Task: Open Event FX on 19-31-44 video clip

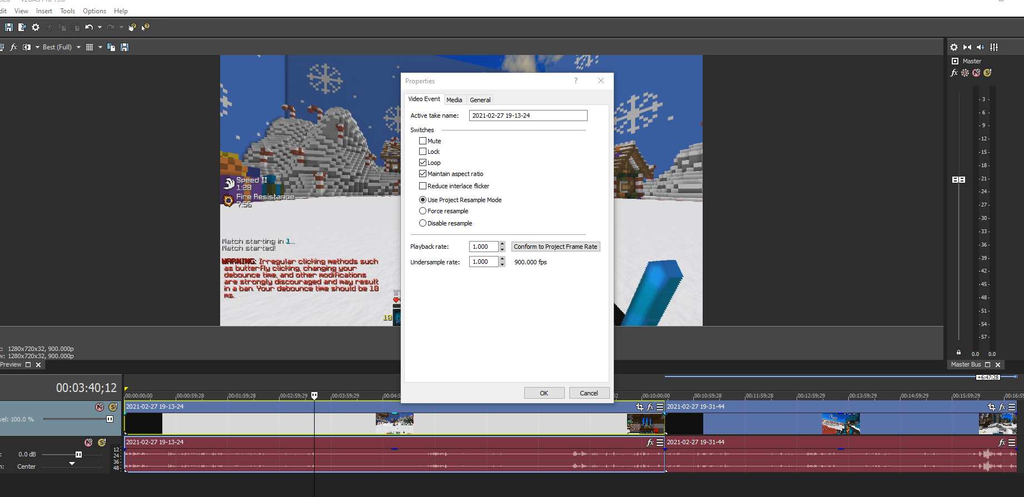Action: pos(1002,407)
